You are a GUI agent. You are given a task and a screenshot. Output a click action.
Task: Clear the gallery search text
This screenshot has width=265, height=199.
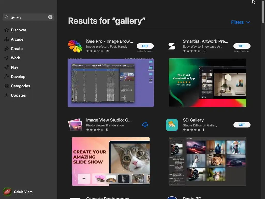[x=50, y=17]
